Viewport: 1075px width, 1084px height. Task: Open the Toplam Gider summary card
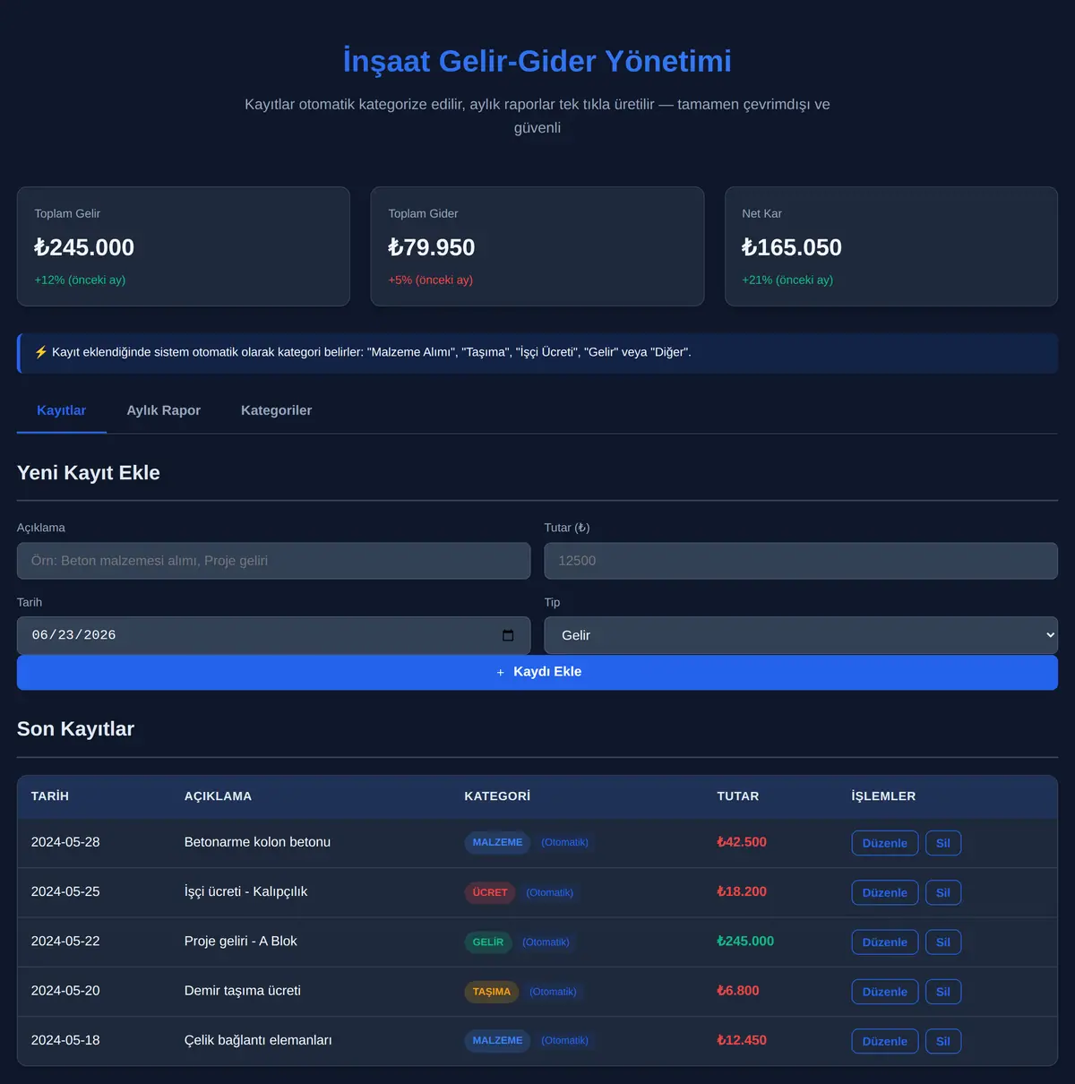pyautogui.click(x=537, y=246)
